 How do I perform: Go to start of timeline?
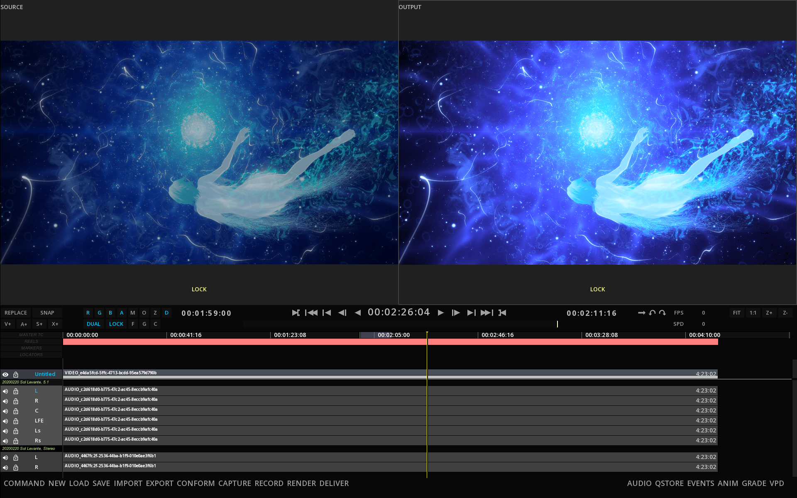[x=311, y=312]
